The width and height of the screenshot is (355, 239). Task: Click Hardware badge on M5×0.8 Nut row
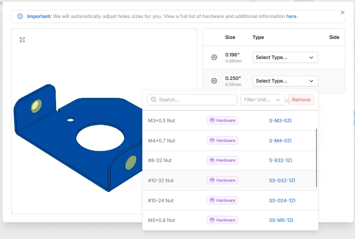point(222,220)
